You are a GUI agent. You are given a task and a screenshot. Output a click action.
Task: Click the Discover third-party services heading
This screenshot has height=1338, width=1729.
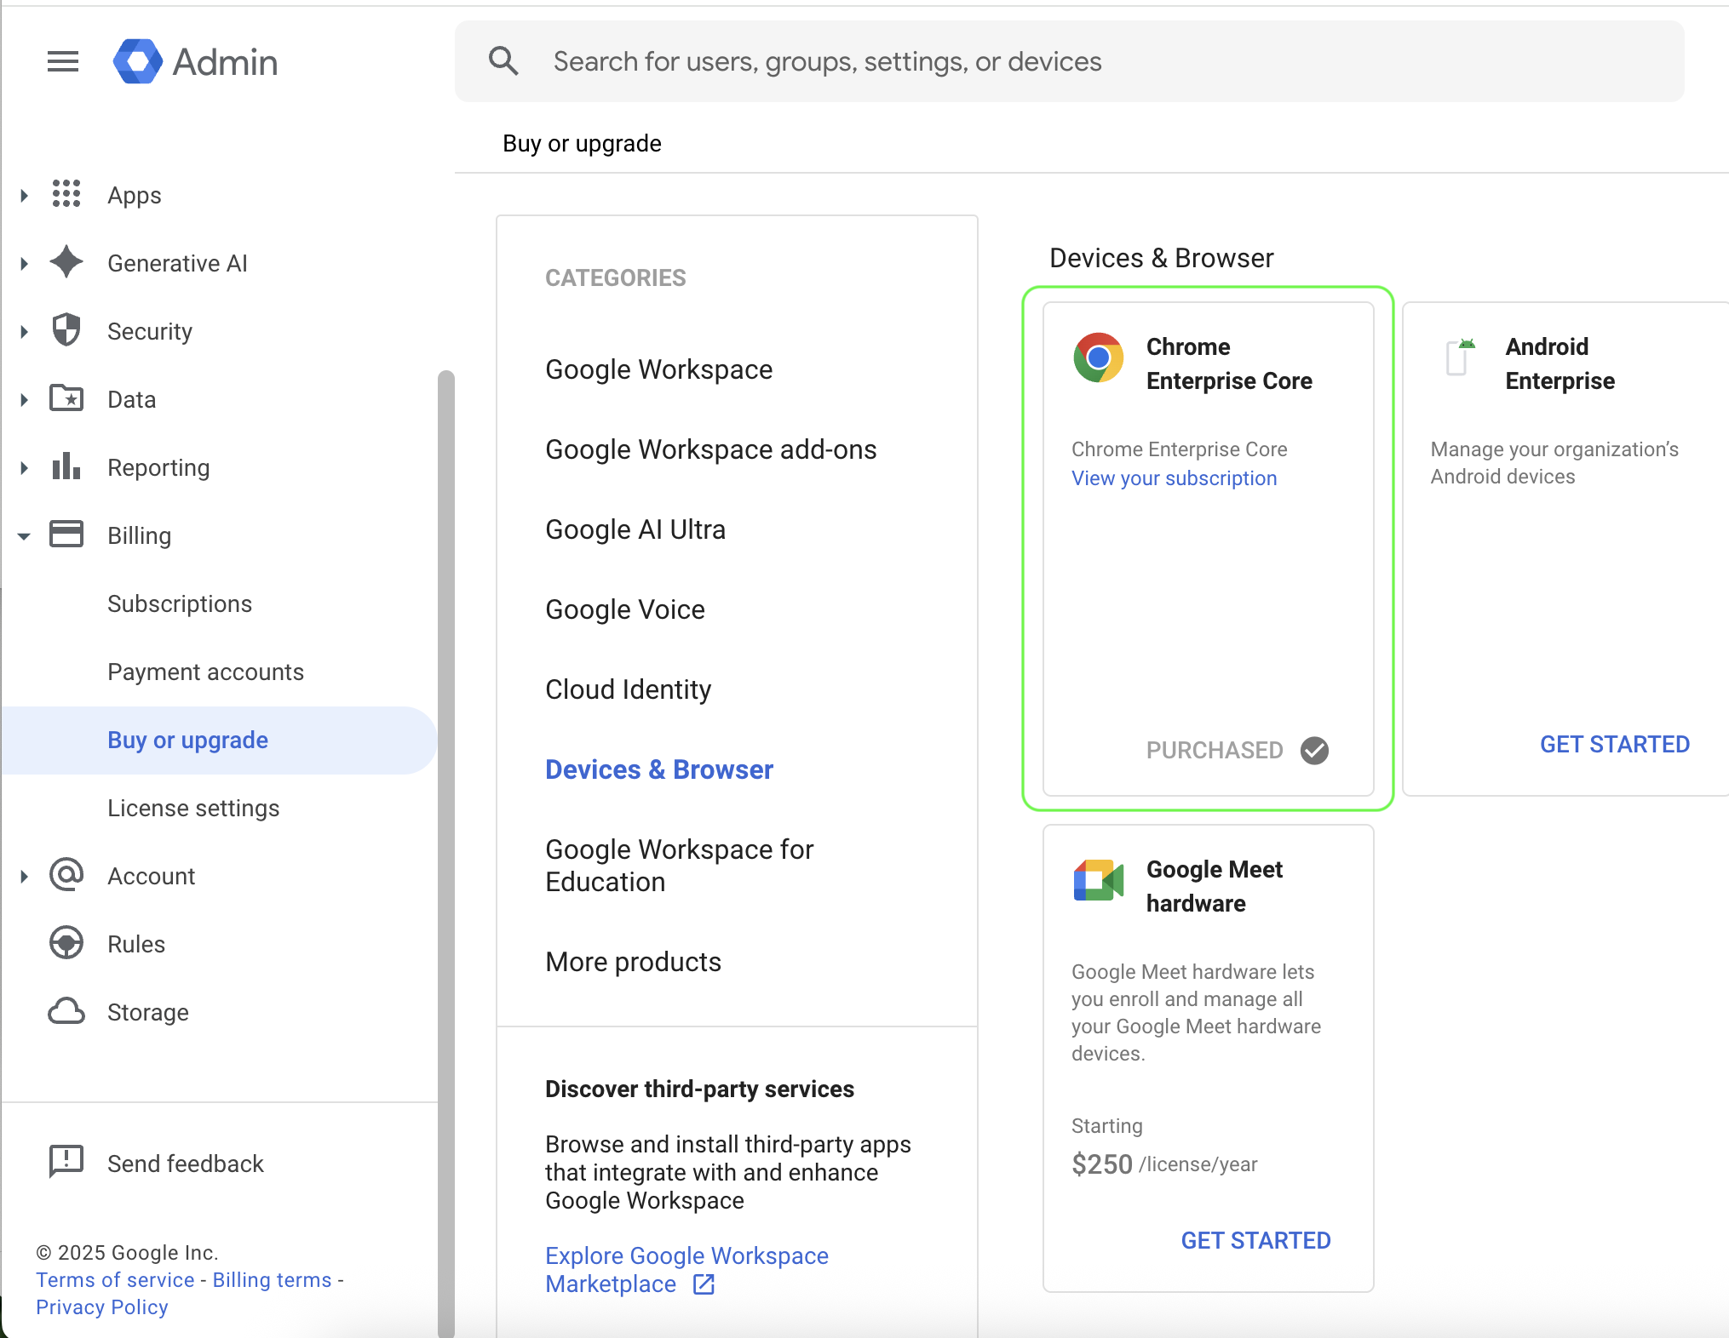(x=699, y=1089)
